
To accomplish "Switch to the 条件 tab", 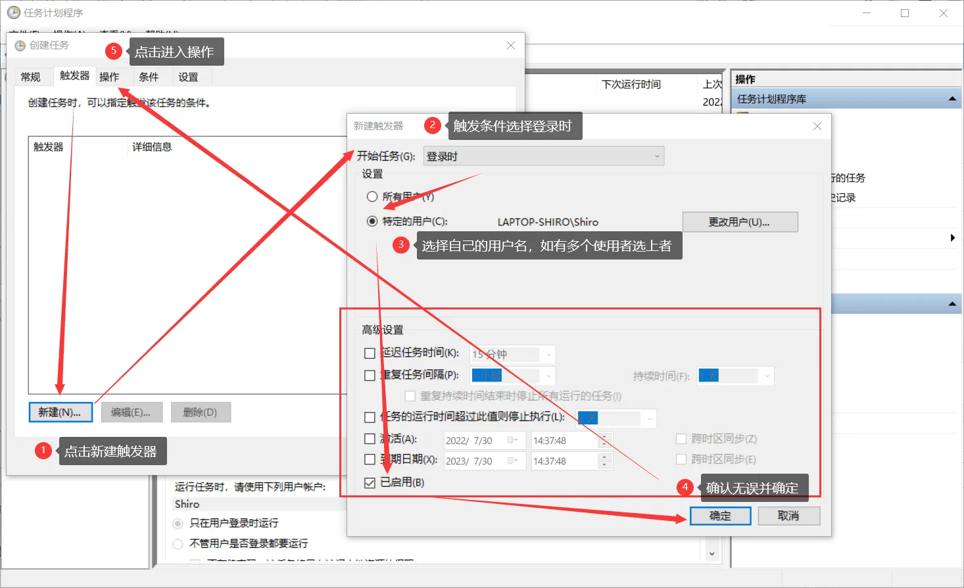I will pyautogui.click(x=149, y=77).
